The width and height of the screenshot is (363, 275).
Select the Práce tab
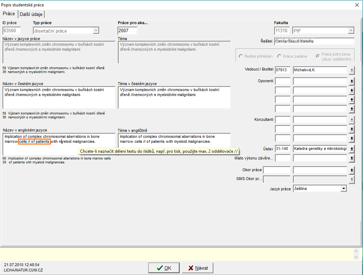coord(9,14)
